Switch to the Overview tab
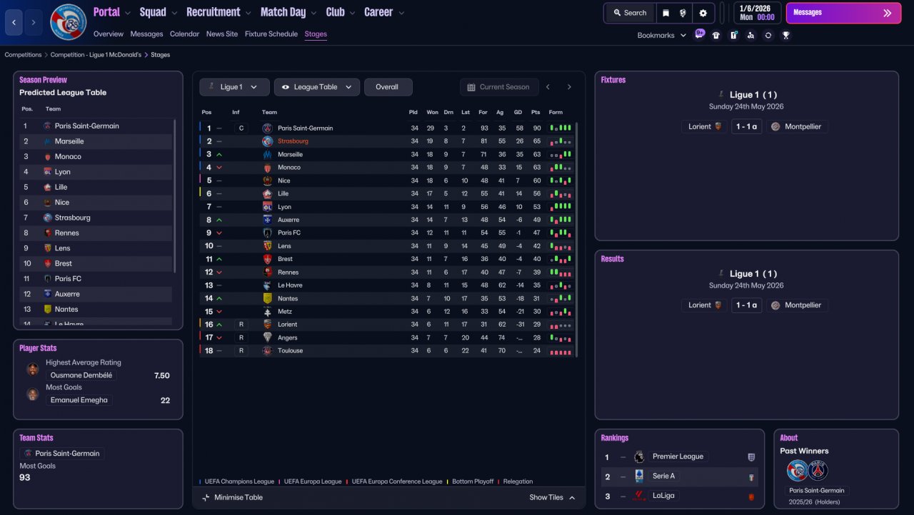Viewport: 914px width, 515px height. pos(109,34)
